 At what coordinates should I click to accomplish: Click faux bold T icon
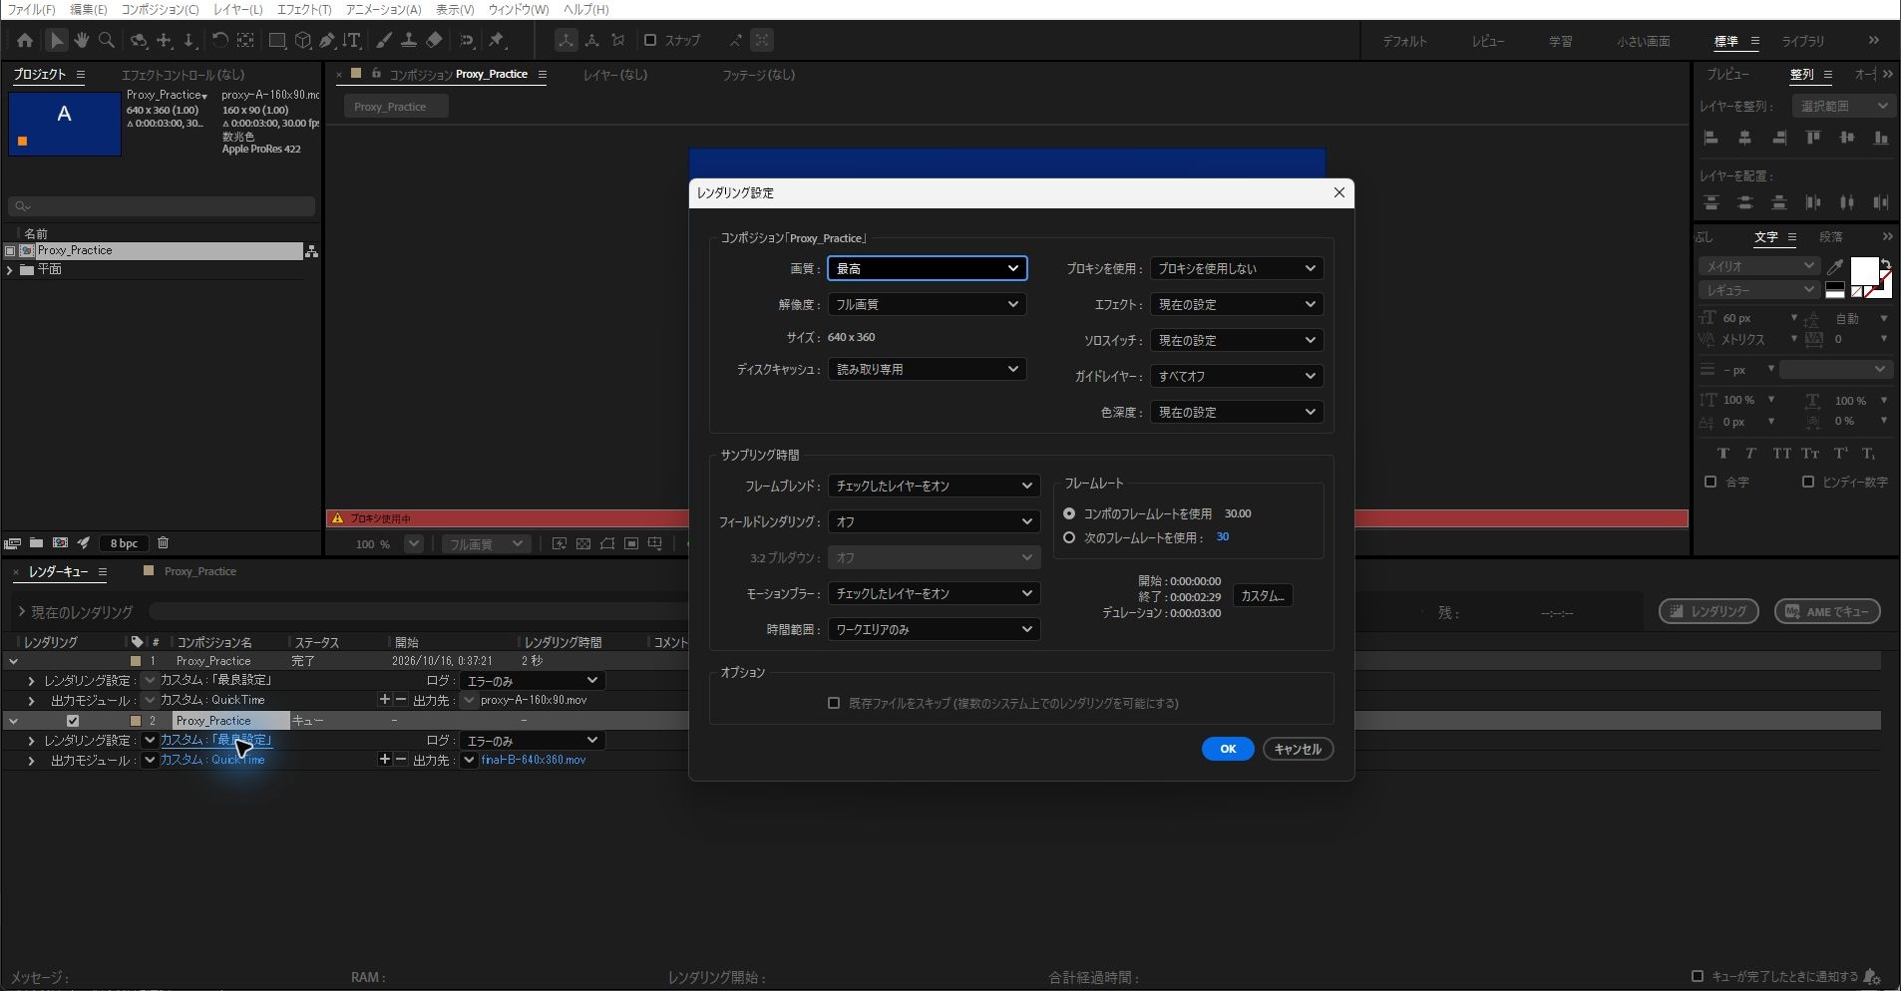1723,453
